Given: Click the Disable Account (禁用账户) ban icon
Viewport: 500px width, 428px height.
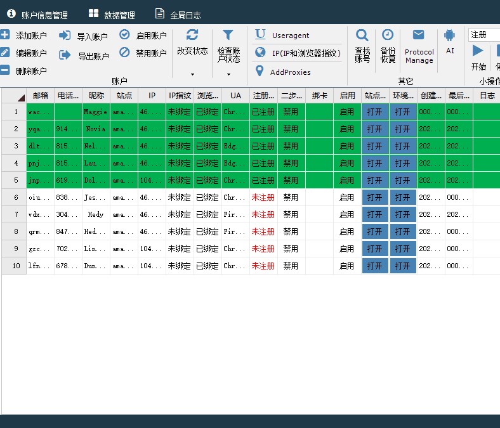Looking at the screenshot, I should (124, 52).
